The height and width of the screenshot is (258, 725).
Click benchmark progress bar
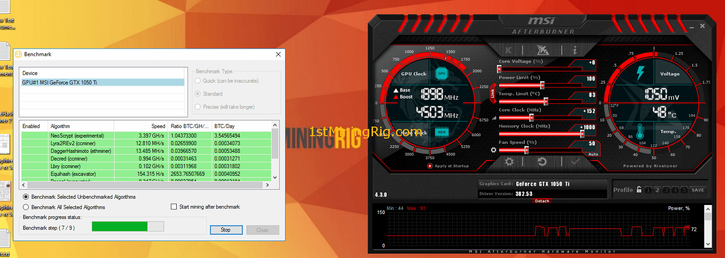click(x=128, y=226)
